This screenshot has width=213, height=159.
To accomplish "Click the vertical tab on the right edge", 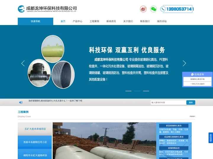I will [x=211, y=138].
